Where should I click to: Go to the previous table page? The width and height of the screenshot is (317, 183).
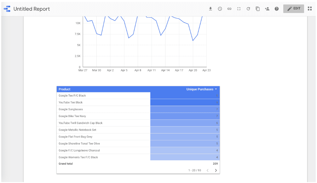pyautogui.click(x=207, y=170)
